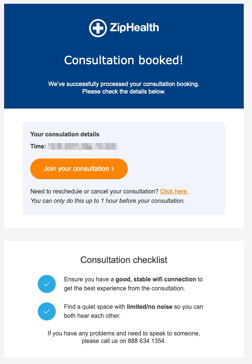252x364 pixels.
Task: Click the good, stable wifi connection text
Action: pyautogui.click(x=156, y=279)
